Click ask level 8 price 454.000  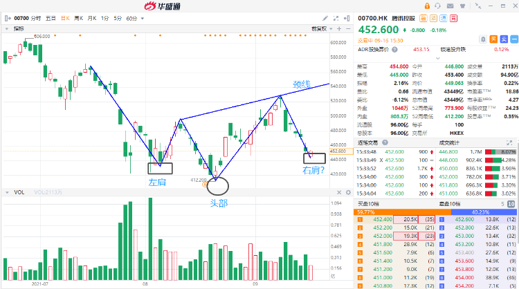(464, 278)
